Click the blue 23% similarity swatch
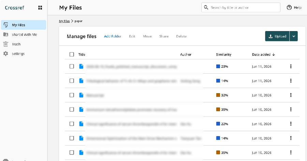 (x=218, y=67)
